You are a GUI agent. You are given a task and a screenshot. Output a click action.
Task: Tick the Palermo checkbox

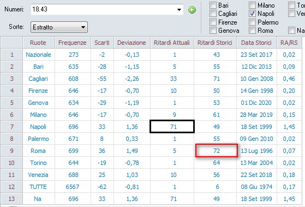tap(252, 22)
